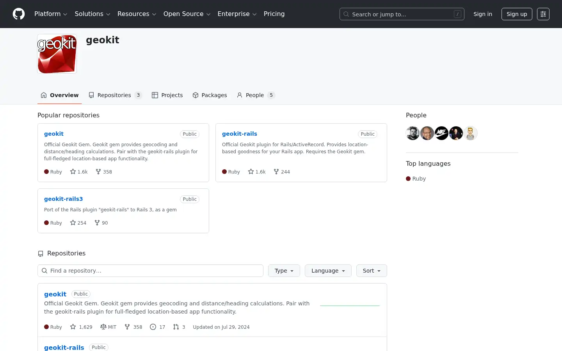Click the geokit activity sparkline graph
This screenshot has height=351, width=562.
click(350, 306)
